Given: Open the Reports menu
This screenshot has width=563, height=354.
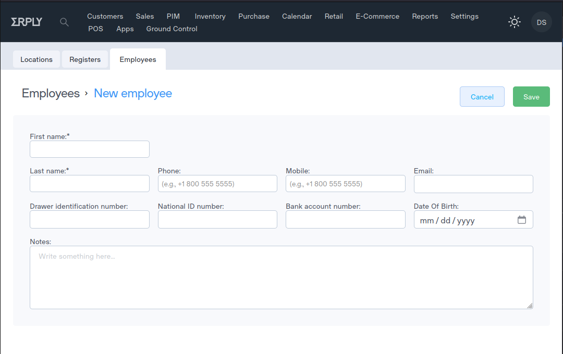Looking at the screenshot, I should (425, 16).
